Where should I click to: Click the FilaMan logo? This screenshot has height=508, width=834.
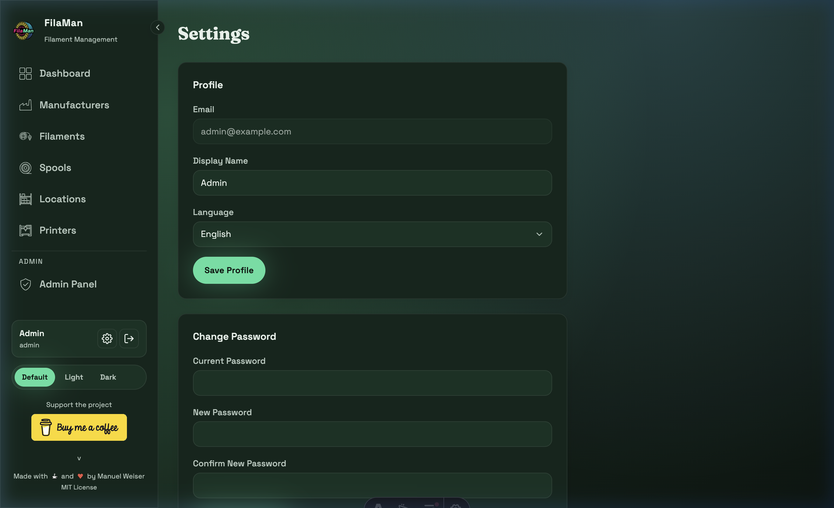23,30
